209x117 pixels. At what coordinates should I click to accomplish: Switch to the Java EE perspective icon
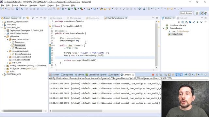pyautogui.click(x=202, y=13)
